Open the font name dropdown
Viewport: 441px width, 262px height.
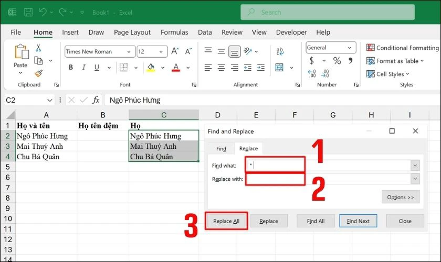[x=129, y=52]
